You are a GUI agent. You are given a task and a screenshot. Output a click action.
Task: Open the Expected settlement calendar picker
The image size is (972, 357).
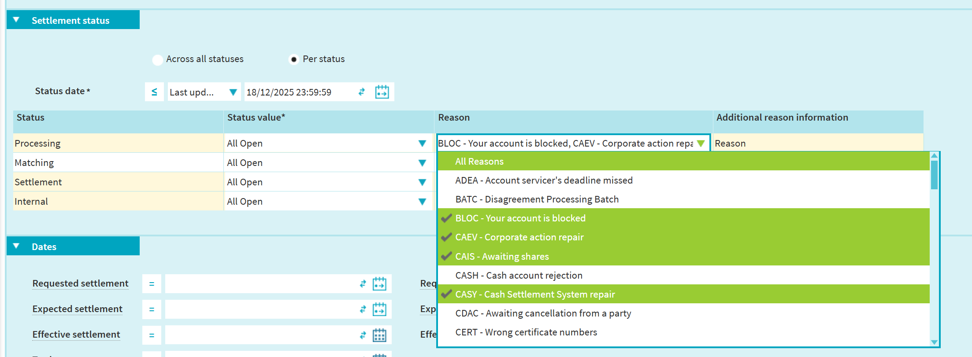point(379,309)
